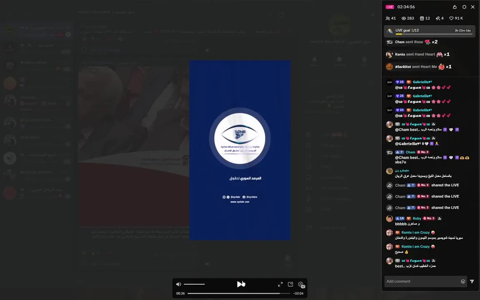
Task: Click the lock icon in LIVE panel header
Action: pos(455,7)
